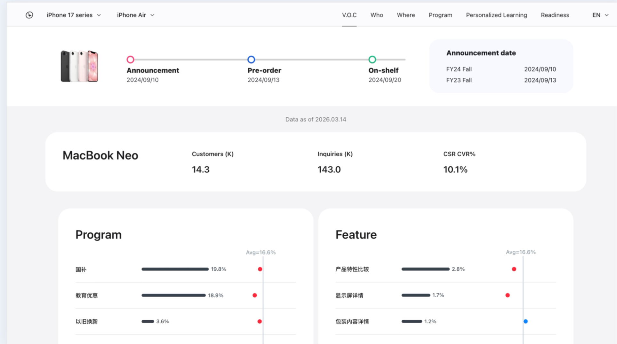Click the 18.9% bar in 教育优惠 row

pyautogui.click(x=173, y=295)
